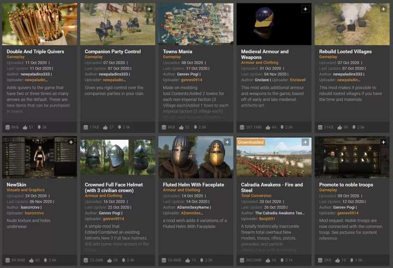Viewport: 393px width, 268px height.
Task: Click uploader genrev0914 on Towns Mania card
Action: tap(192, 80)
